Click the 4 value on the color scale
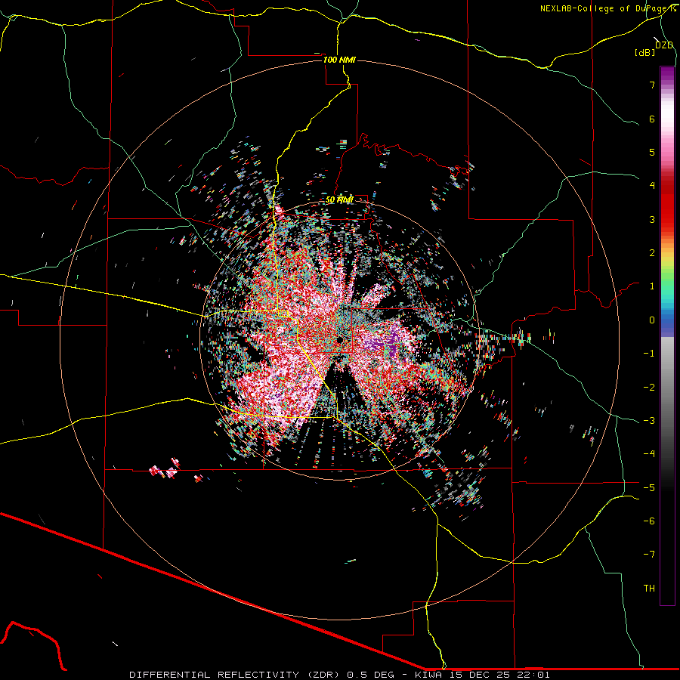This screenshot has height=680, width=680. tap(652, 186)
